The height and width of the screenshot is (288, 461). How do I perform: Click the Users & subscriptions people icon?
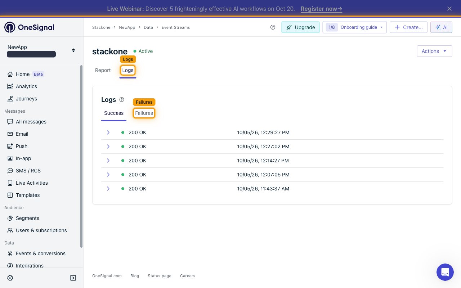10,230
